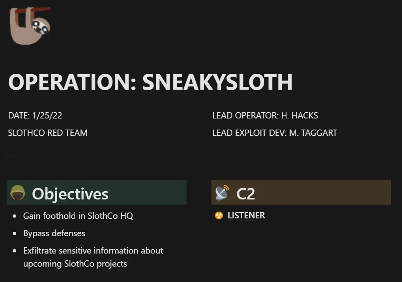402x282 pixels.
Task: Click the LEAD EXPLOIT DEV: M. TAGGART line
Action: coord(275,133)
